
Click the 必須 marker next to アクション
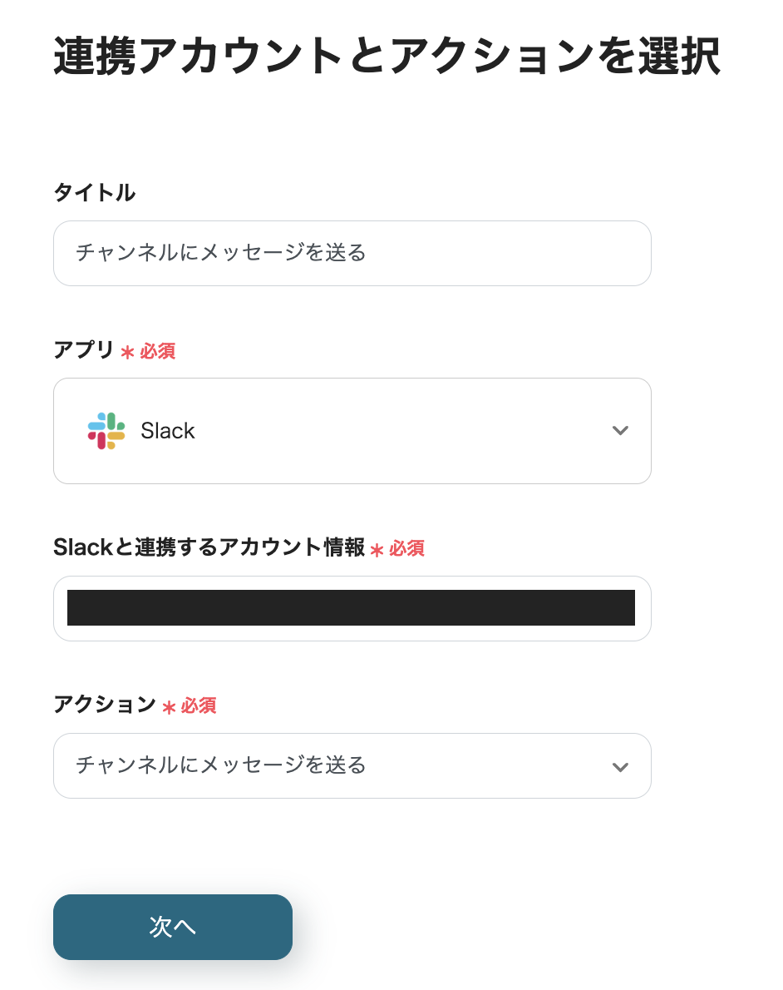coord(199,705)
